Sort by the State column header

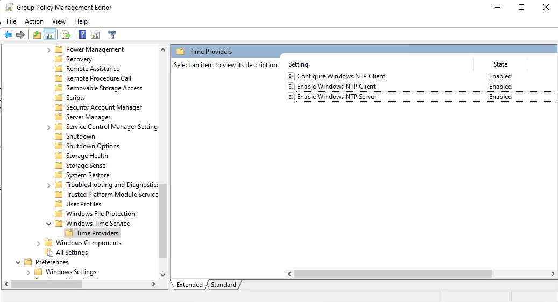tap(500, 64)
